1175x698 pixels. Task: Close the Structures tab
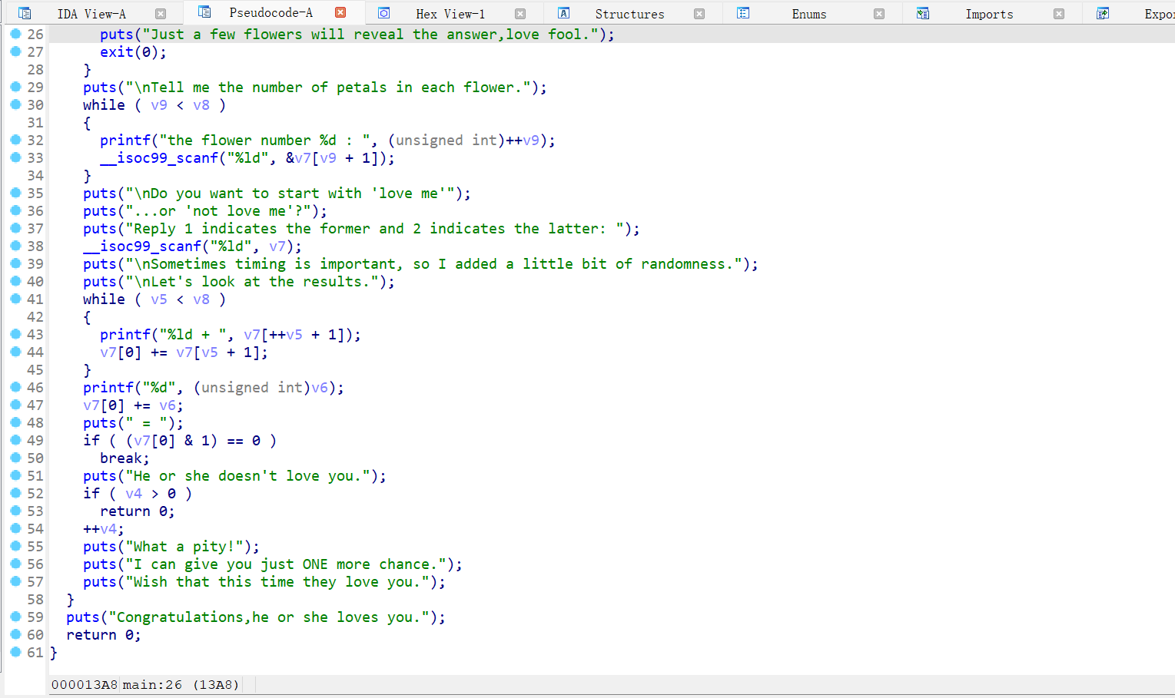coord(699,14)
